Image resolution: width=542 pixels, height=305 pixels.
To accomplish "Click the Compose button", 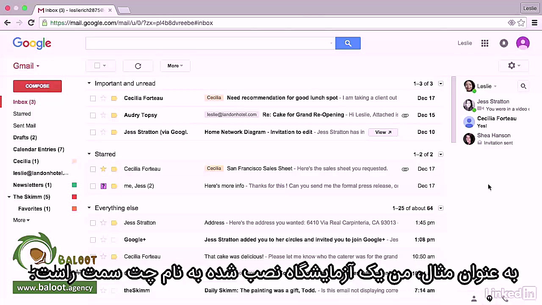I will coord(37,86).
